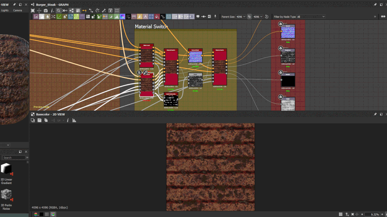This screenshot has width=387, height=217.
Task: Click the tiling display icon in 2D view toolbar
Action: coord(33,120)
